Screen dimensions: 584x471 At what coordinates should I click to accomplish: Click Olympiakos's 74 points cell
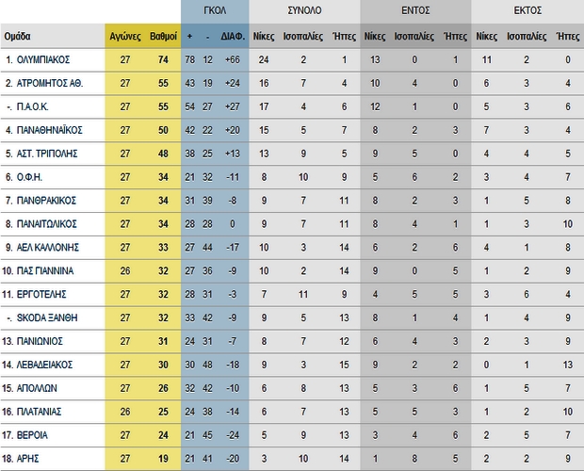pyautogui.click(x=160, y=59)
